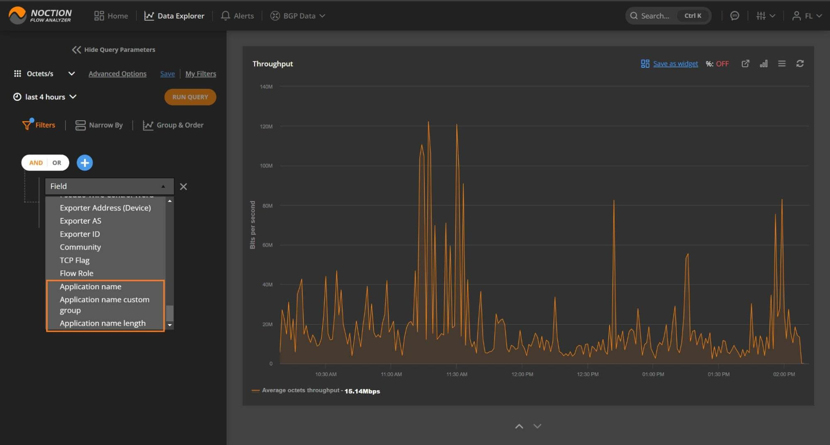
Task: Open the Home page
Action: tap(111, 16)
